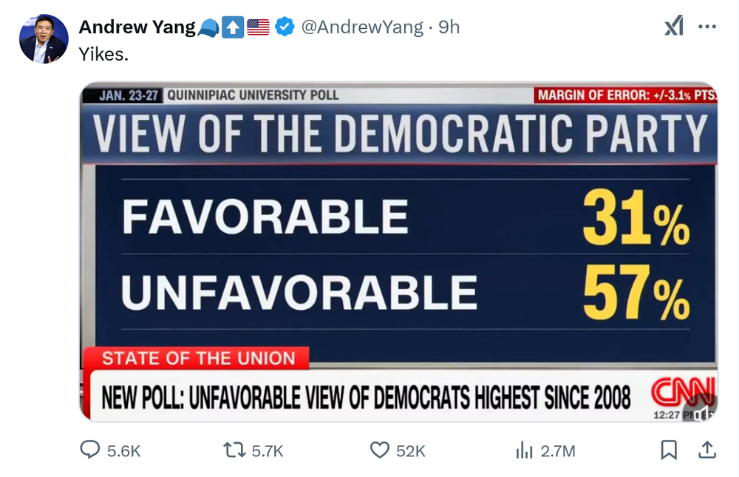The width and height of the screenshot is (739, 477).
Task: Share the tweet via upload arrow
Action: (706, 450)
